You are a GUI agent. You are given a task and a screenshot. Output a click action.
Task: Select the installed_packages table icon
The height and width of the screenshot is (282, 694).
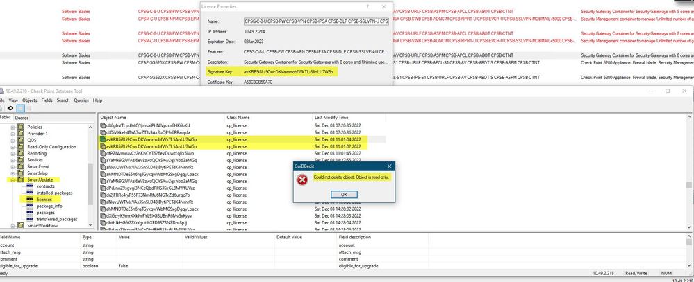pos(30,193)
